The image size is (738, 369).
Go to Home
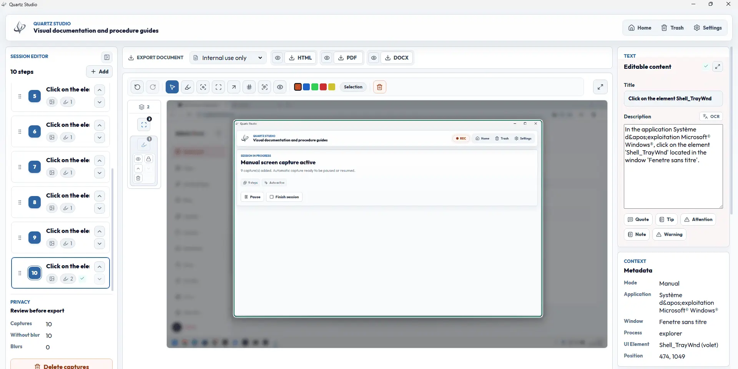tap(640, 28)
